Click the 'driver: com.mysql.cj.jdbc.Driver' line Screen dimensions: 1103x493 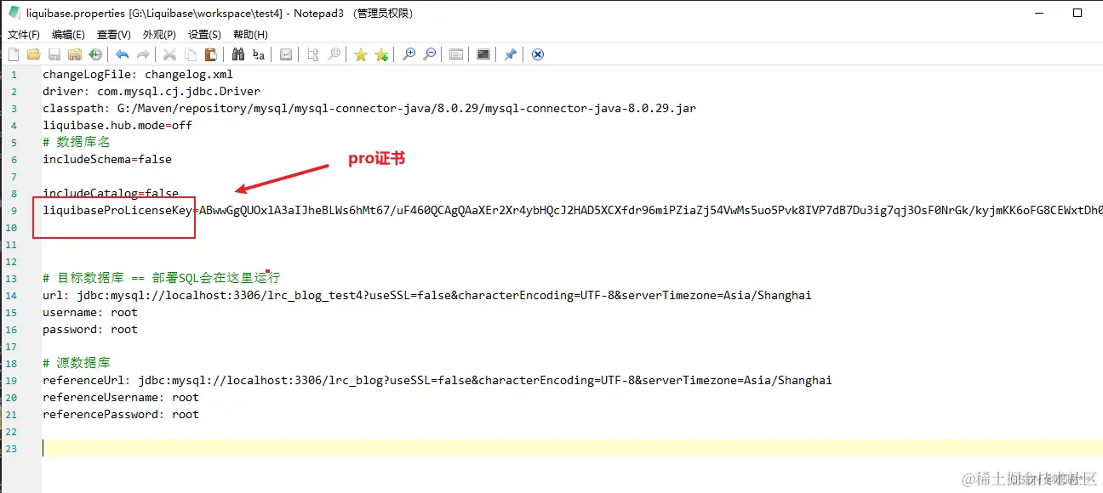151,91
